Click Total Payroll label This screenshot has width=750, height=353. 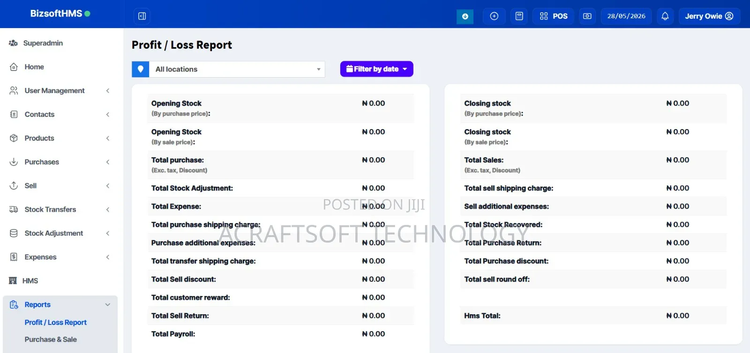[173, 334]
